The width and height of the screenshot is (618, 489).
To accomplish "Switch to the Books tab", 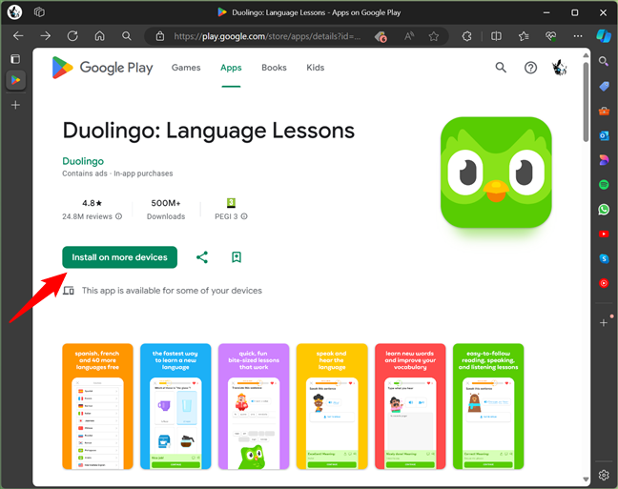I will [274, 68].
